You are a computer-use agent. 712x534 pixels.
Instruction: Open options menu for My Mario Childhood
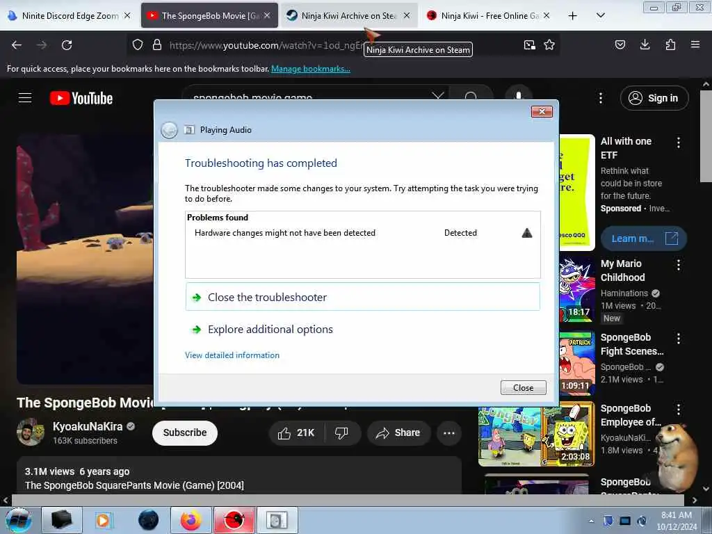coord(679,265)
